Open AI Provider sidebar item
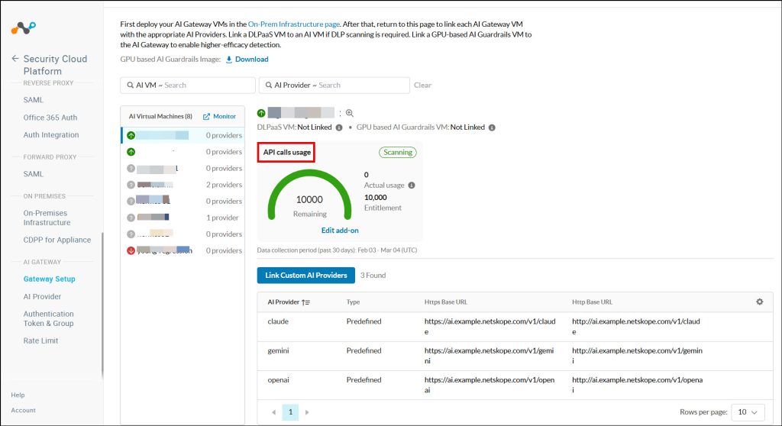The height and width of the screenshot is (426, 782). point(43,296)
